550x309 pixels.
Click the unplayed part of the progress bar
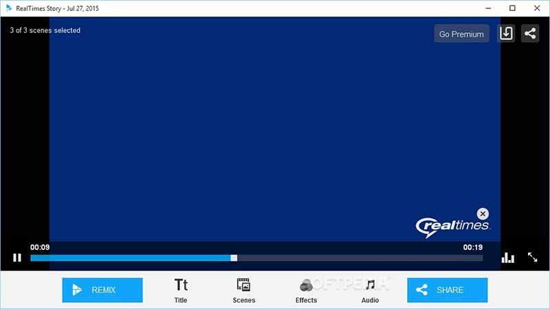[360, 258]
